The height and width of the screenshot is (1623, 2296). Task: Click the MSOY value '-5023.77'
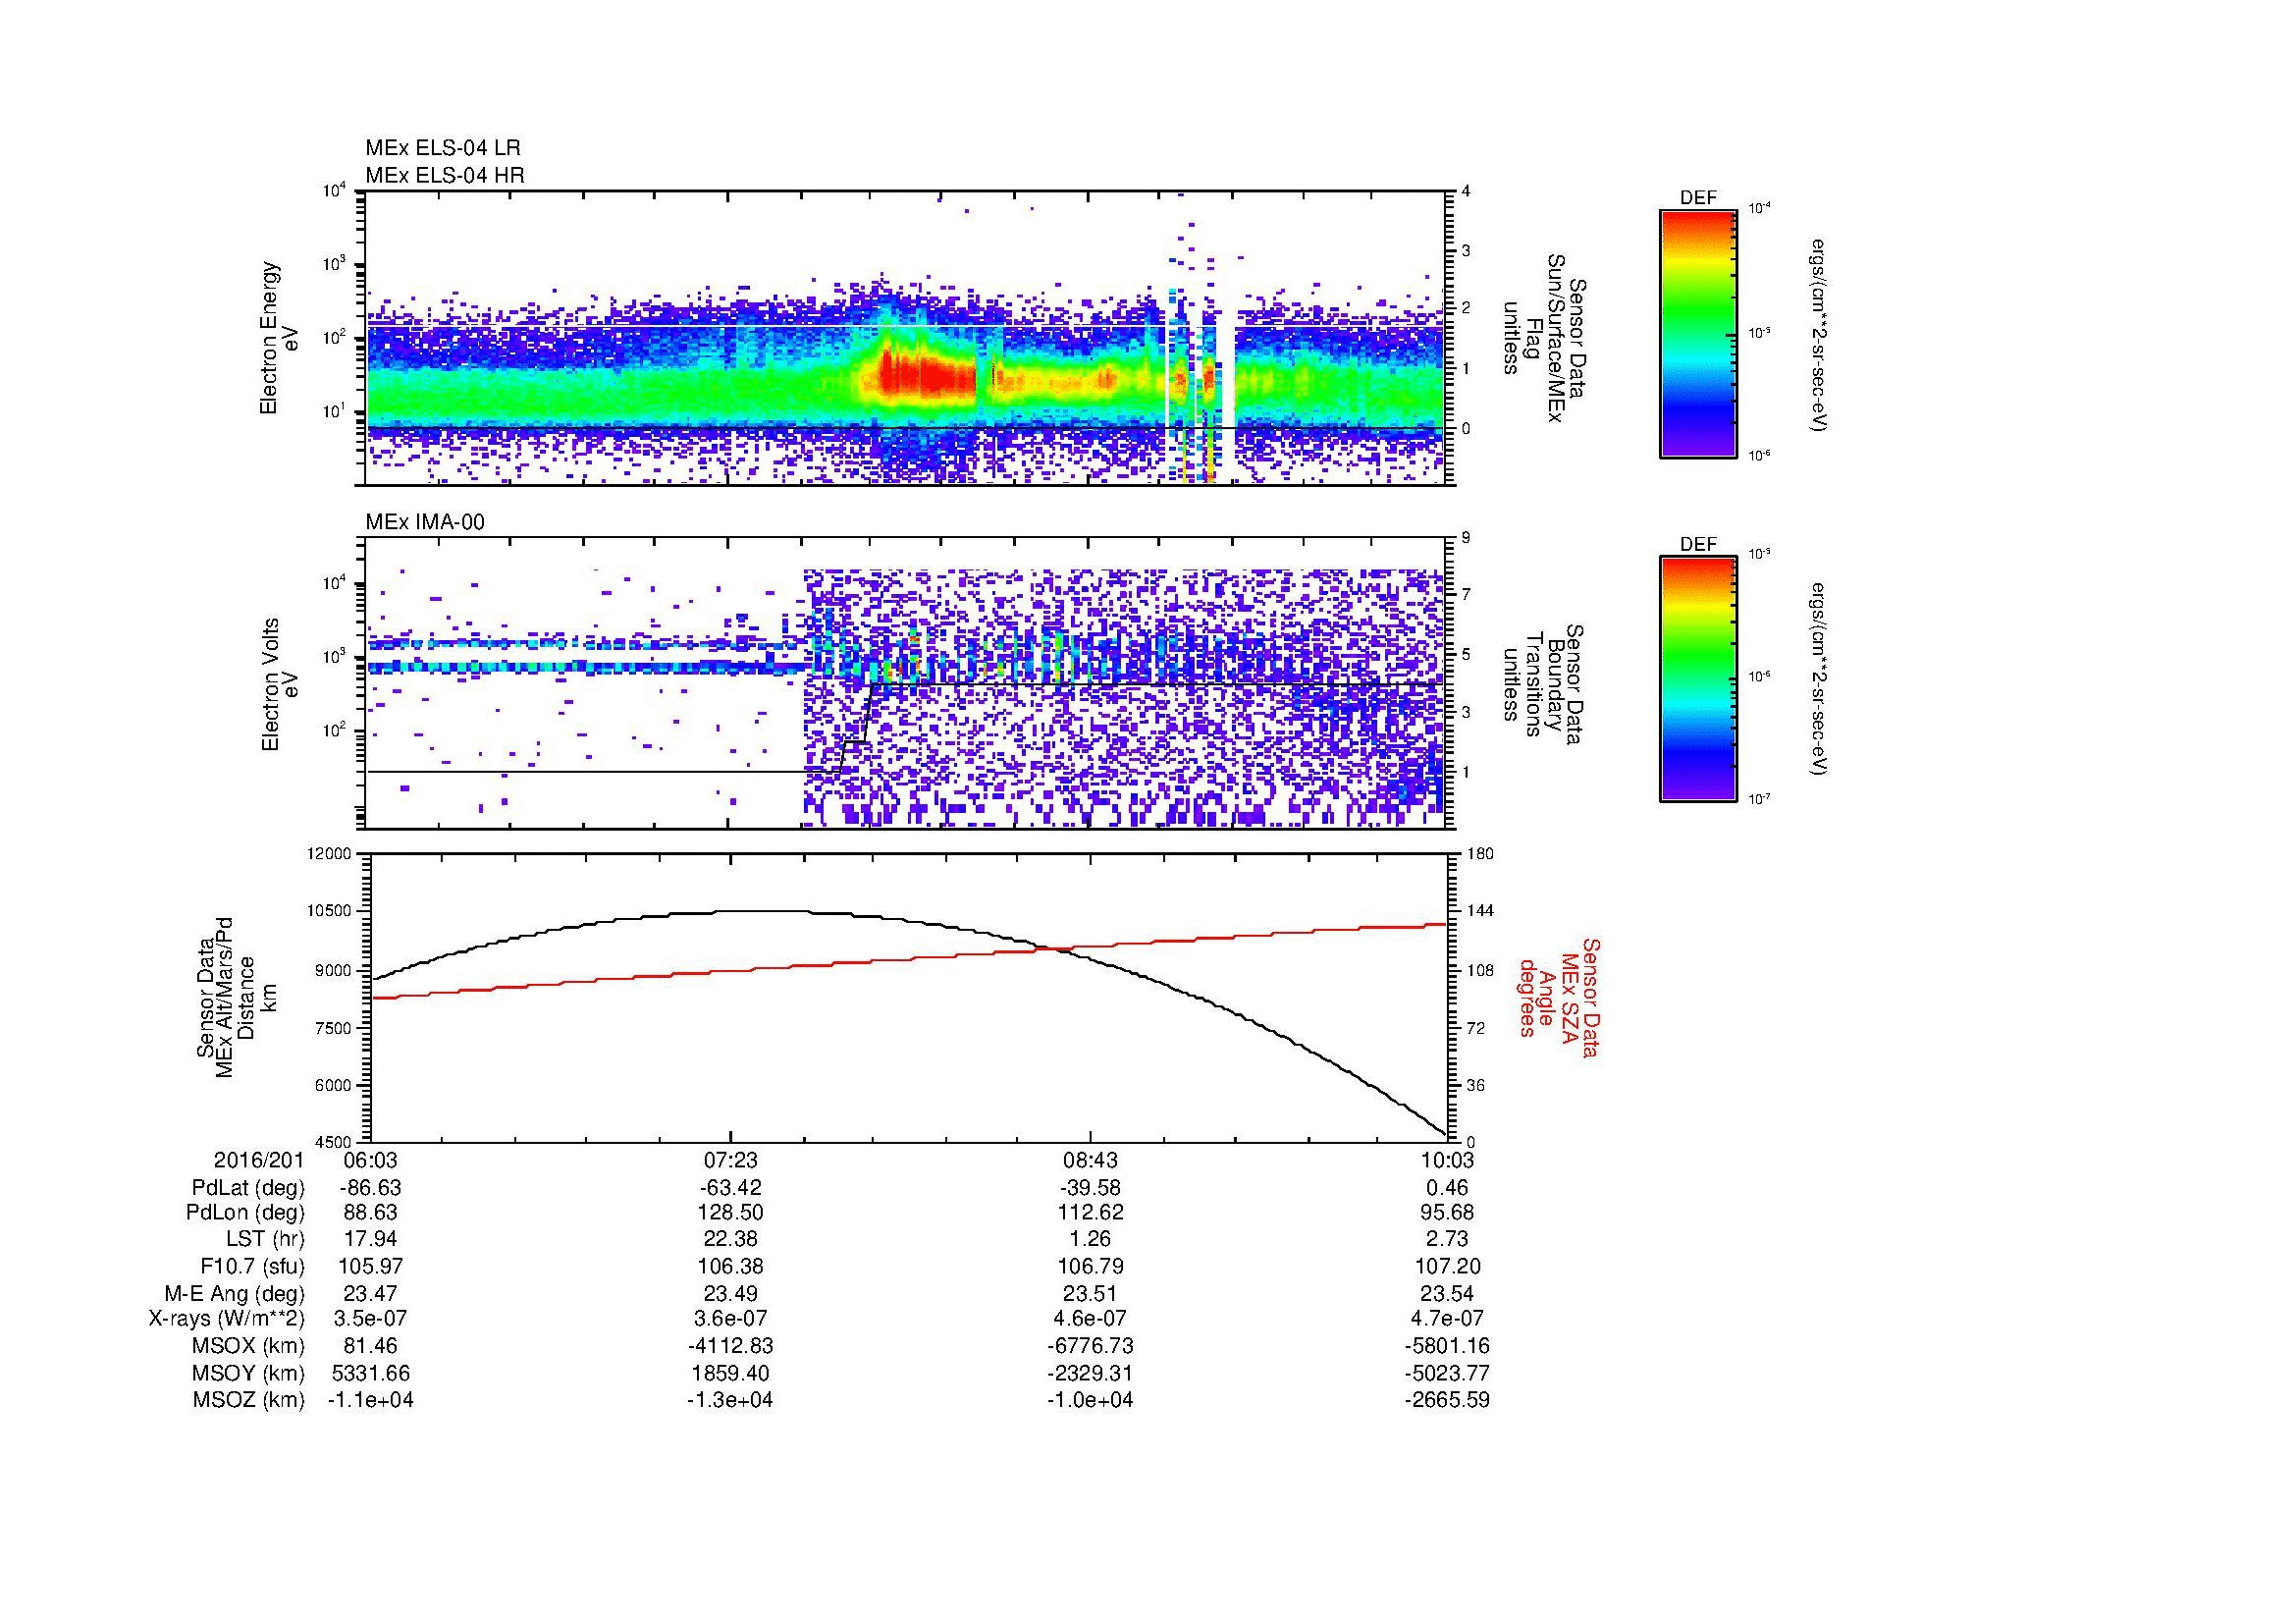coord(1447,1373)
